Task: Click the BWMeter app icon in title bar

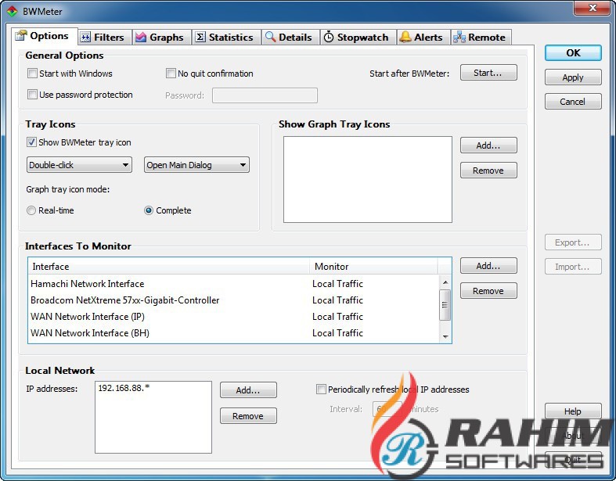Action: point(13,11)
